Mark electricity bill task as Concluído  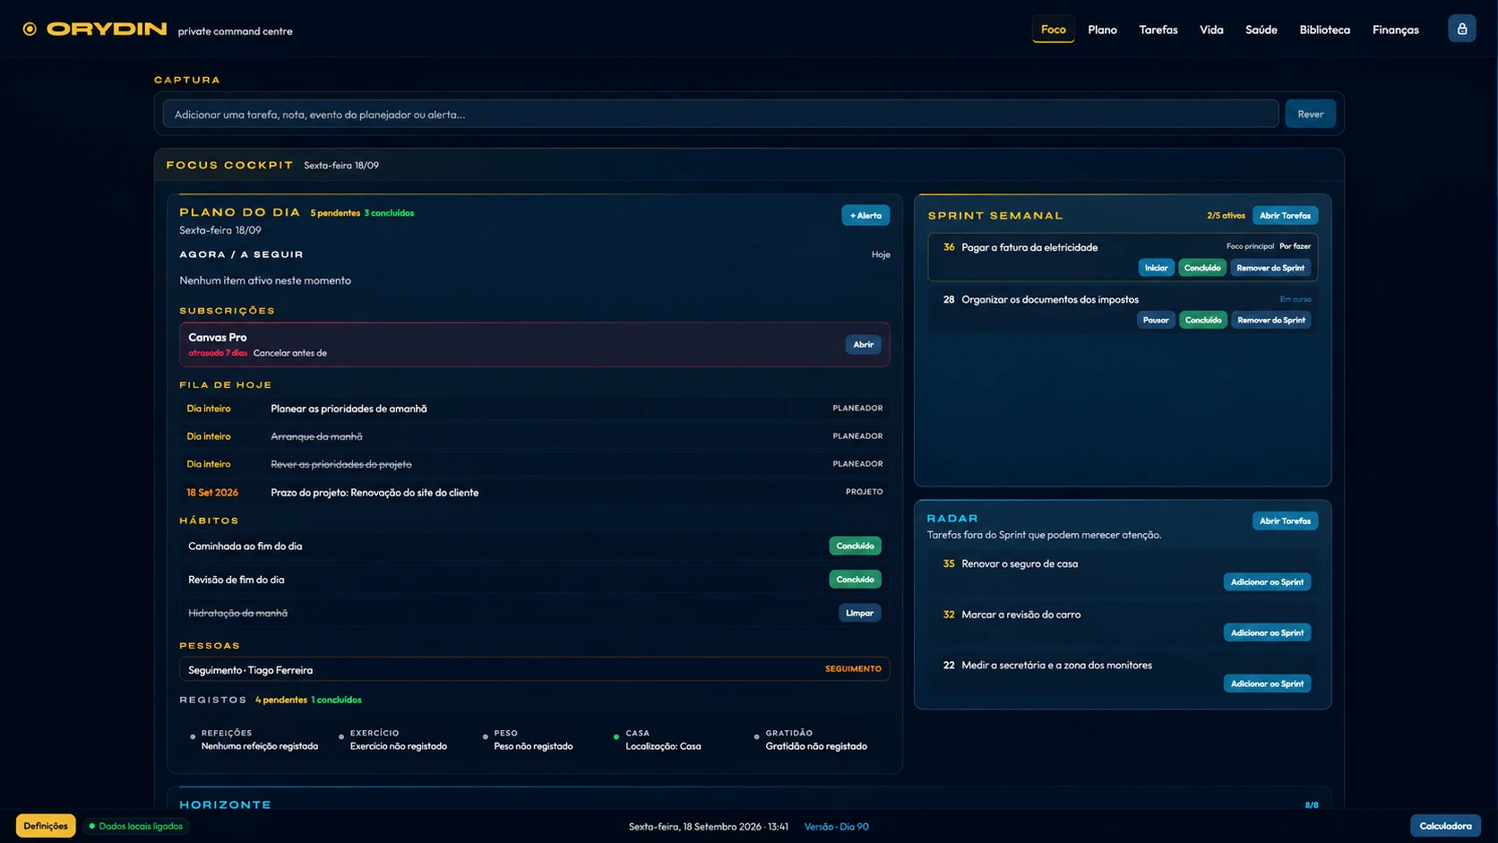click(1201, 268)
